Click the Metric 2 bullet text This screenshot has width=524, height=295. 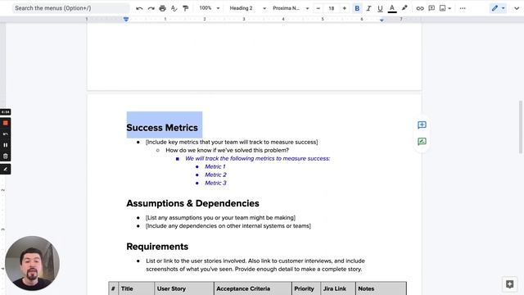point(215,175)
